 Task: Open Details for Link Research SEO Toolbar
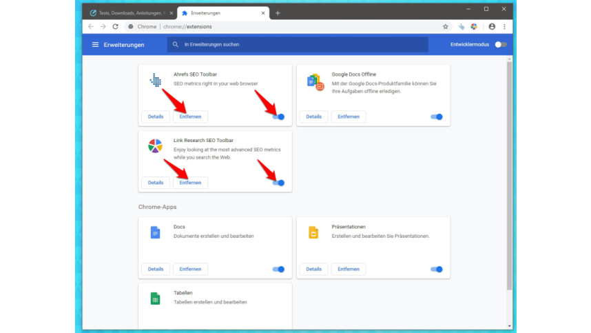click(x=156, y=183)
